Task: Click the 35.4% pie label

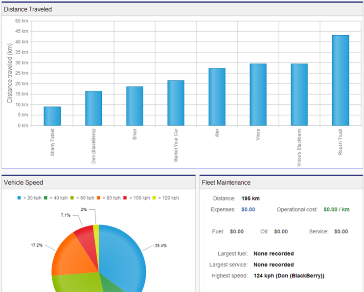Action: tap(160, 246)
